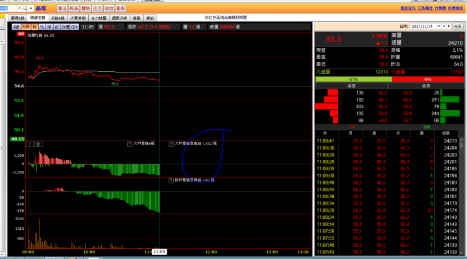Open the 到價通知 link
The width and height of the screenshot is (467, 259).
pos(455,8)
